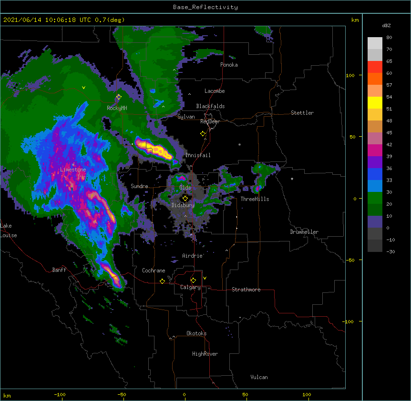Screen dimensions: 411x401
Task: Click the yellow diamond marker above RockyMH
Action: (x=119, y=97)
